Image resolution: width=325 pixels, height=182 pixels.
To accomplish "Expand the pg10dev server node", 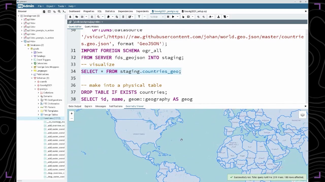I will pyautogui.click(x=22, y=19).
